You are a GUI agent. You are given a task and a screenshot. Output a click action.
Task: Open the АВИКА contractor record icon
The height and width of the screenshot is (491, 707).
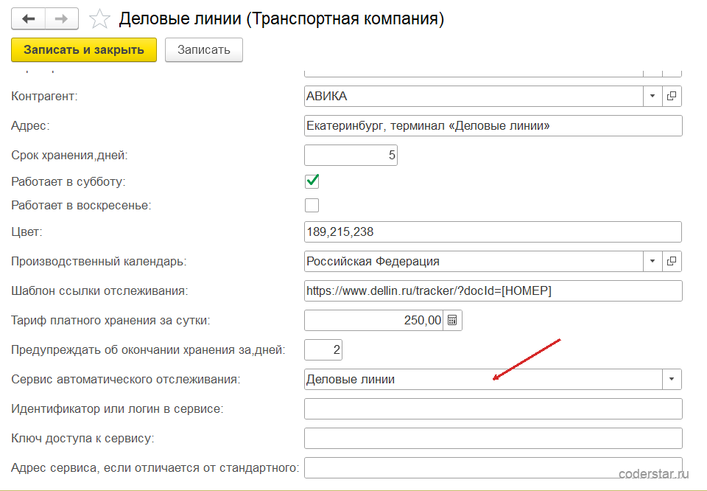[x=672, y=96]
